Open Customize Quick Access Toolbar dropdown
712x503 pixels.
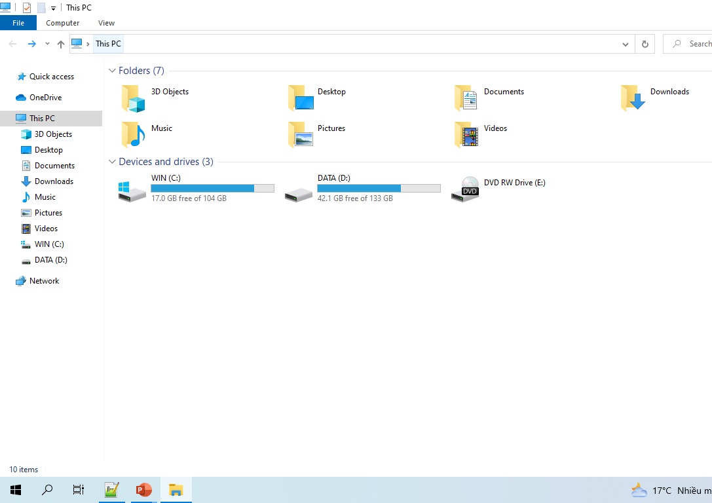53,8
